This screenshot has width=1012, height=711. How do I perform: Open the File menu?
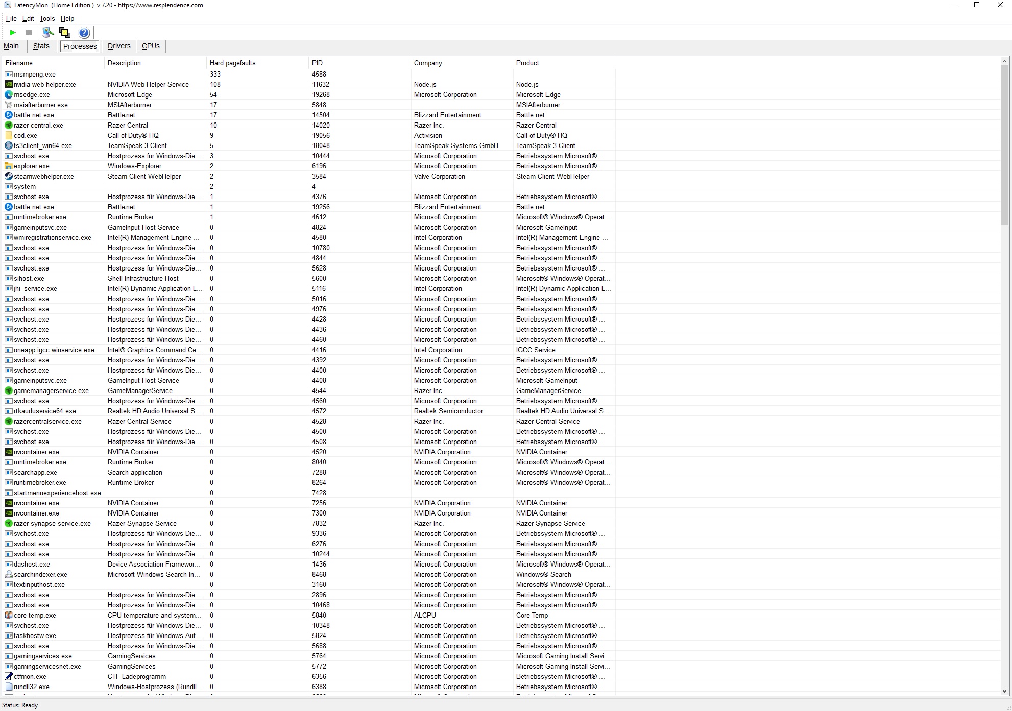11,19
